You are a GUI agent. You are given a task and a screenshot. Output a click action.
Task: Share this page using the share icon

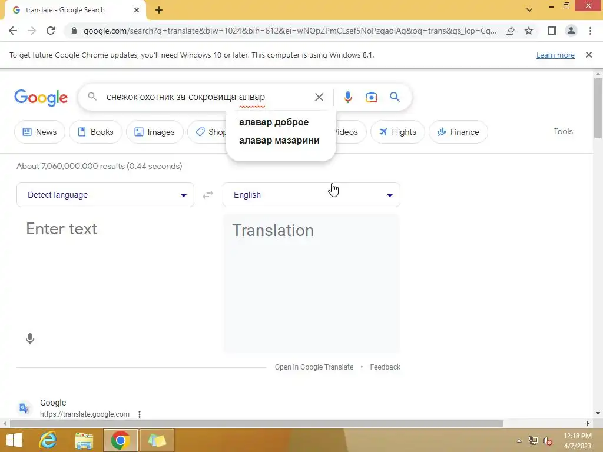pyautogui.click(x=510, y=31)
